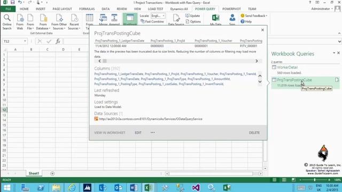Click preview horizontal scroll right arrow

click(x=256, y=61)
